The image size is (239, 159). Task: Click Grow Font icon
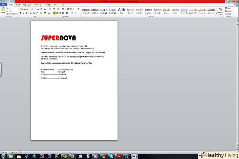point(38,9)
